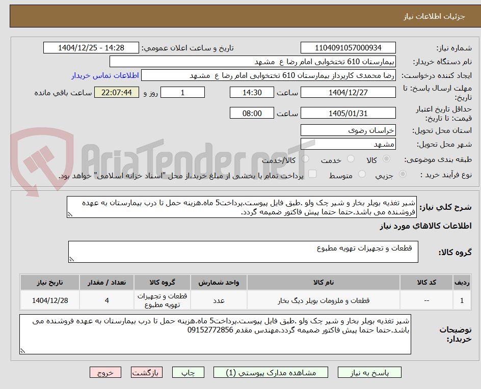The width and height of the screenshot is (481, 389).
Task: Click the گروه کالا textarea
Action: [243, 252]
